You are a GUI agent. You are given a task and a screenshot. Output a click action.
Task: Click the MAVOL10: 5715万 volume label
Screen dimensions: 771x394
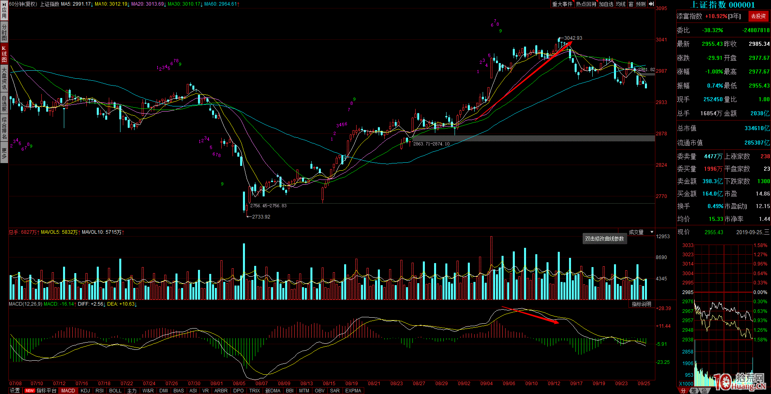[x=103, y=232]
